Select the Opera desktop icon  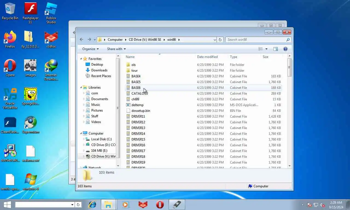tap(10, 68)
